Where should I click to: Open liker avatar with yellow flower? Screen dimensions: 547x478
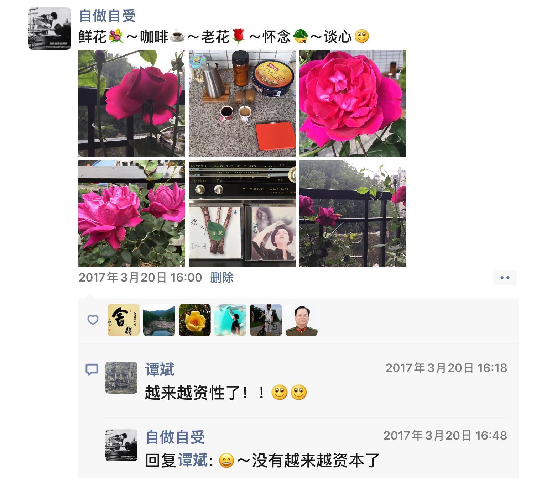pyautogui.click(x=195, y=320)
